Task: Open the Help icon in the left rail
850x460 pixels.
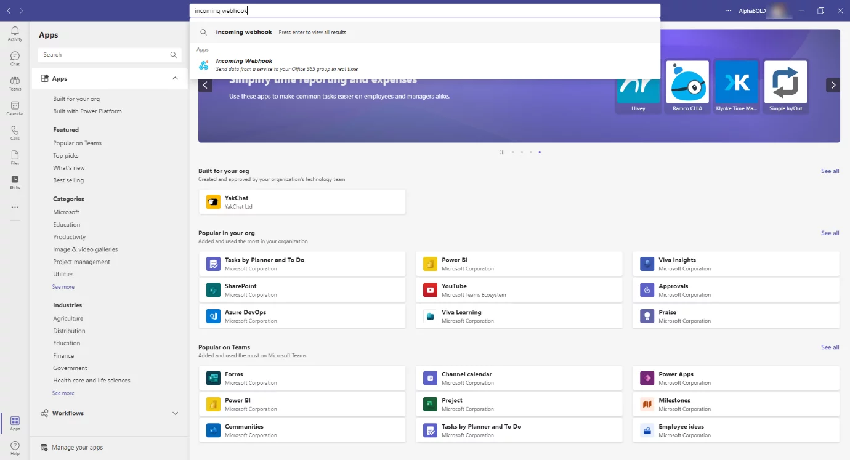Action: (x=15, y=448)
